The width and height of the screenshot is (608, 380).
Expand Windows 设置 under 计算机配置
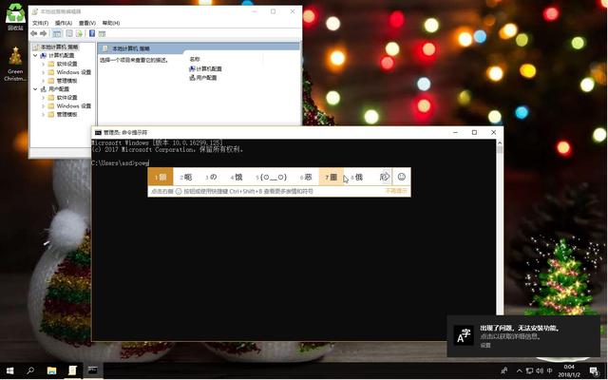(43, 72)
